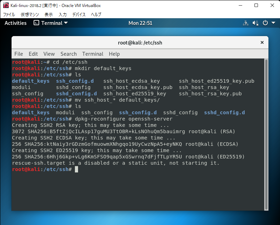Open VirtualBox 表示 menu

[49, 14]
